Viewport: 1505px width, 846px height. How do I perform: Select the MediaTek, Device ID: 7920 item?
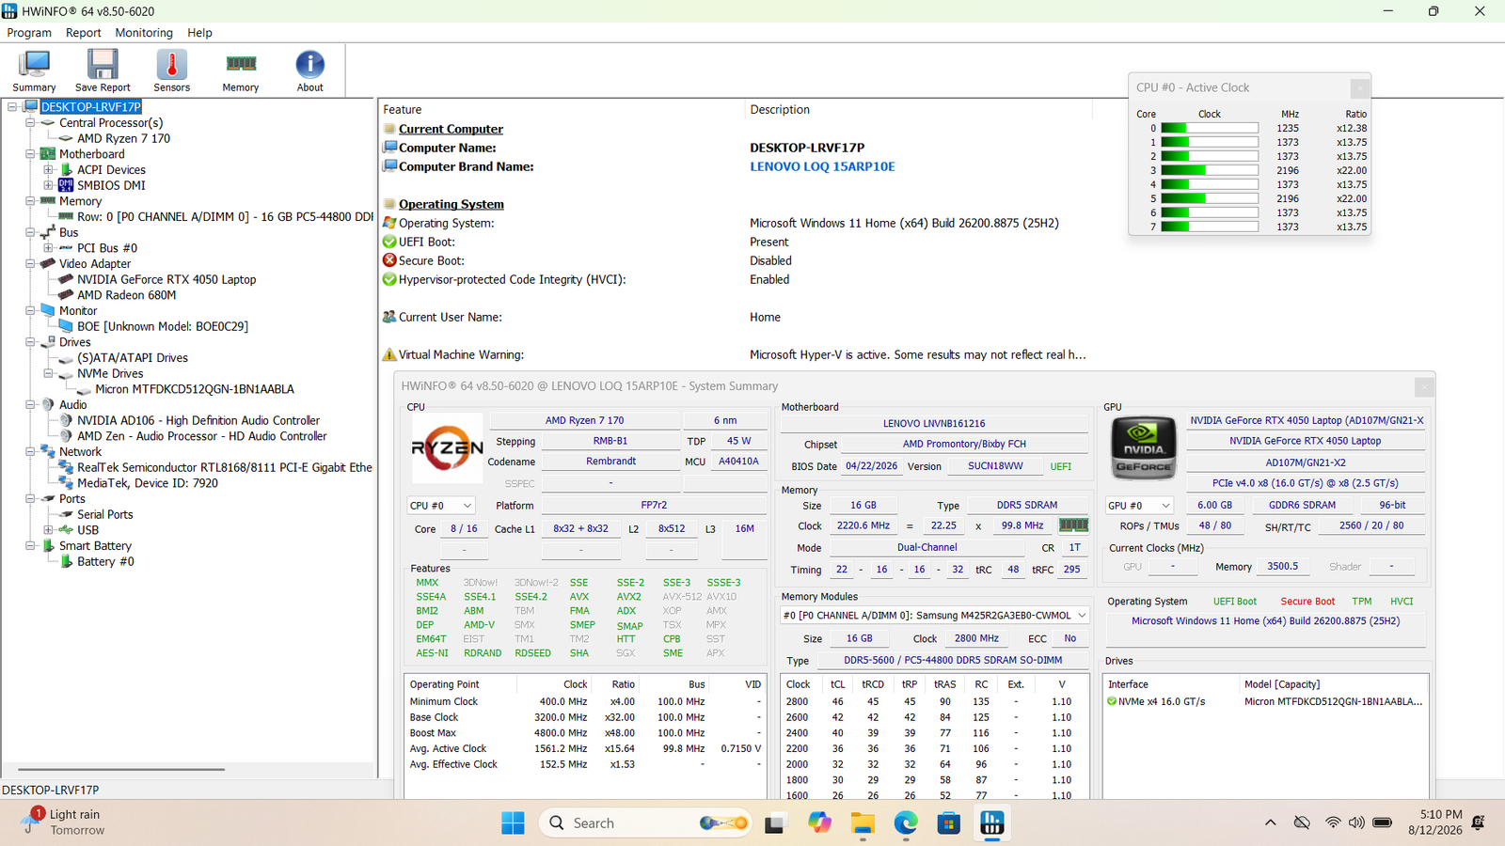[148, 483]
